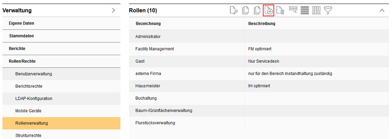392x139 pixels.
Task: Click the delete role trash icon
Action: tap(280, 11)
